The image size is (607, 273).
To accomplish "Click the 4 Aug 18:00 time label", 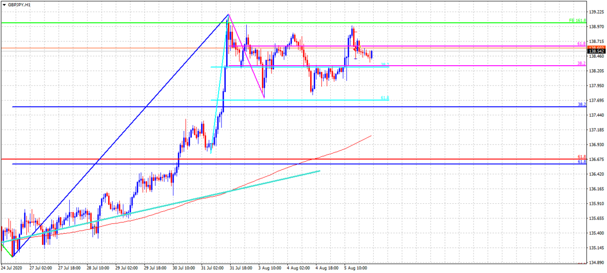I will (x=327, y=267).
